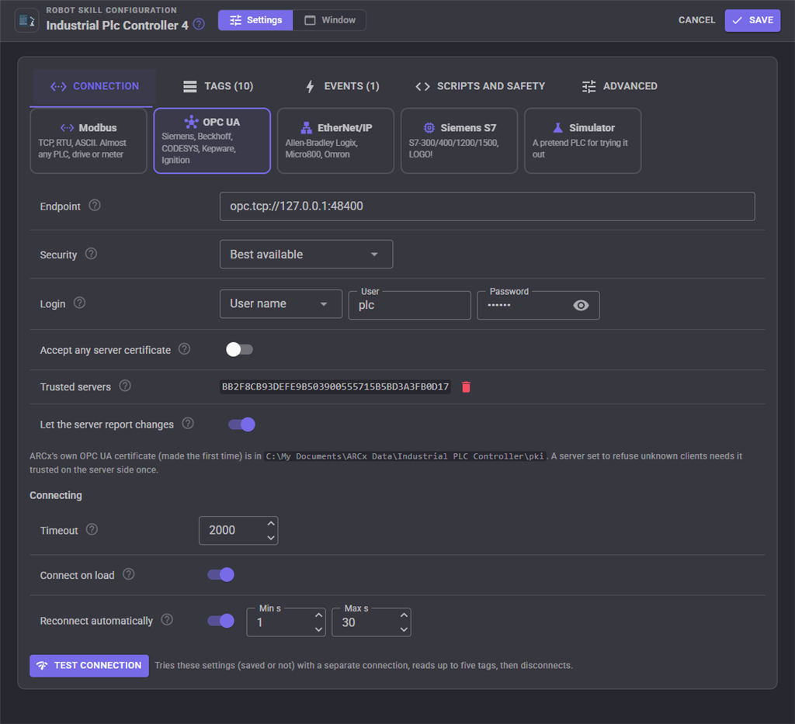Click help icon beside Trusted servers
795x724 pixels.
125,386
